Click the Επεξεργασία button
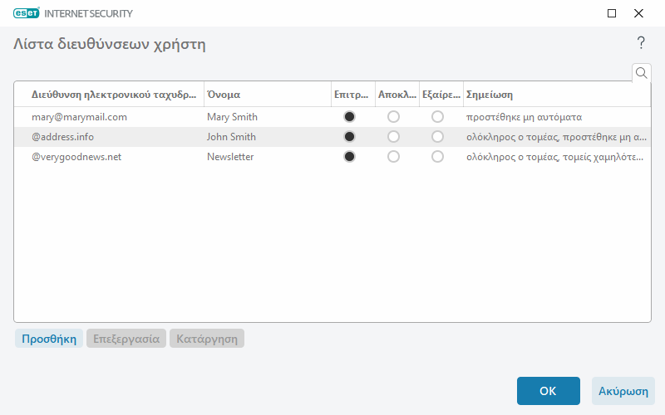 point(126,339)
